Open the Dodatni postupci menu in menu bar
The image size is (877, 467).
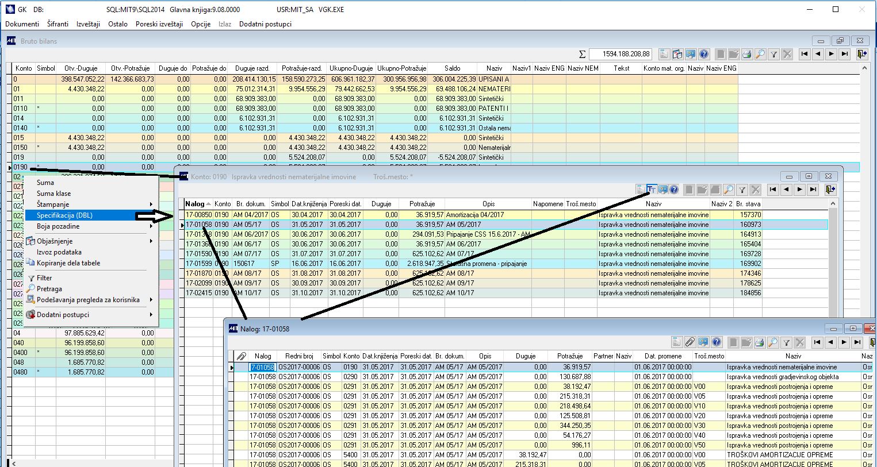(265, 24)
